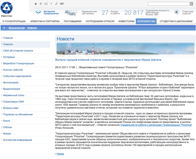Click the breadcrumb home icon

point(4,28)
